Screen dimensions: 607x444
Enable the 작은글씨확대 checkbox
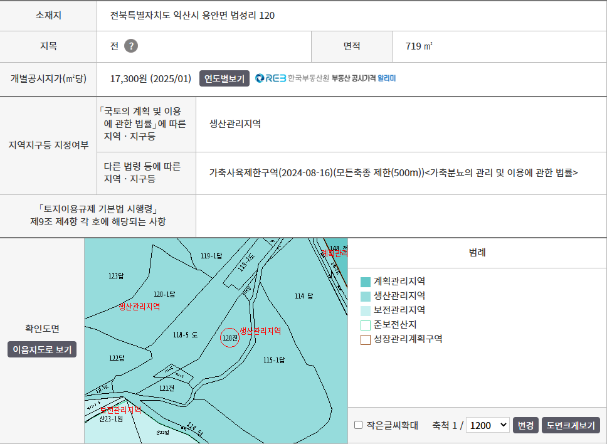[359, 425]
